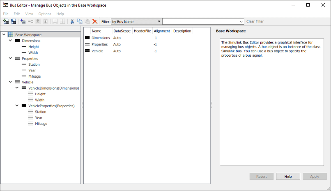This screenshot has width=331, height=191.
Task: Click the Add Bus toolbar icon
Action: tap(23, 21)
